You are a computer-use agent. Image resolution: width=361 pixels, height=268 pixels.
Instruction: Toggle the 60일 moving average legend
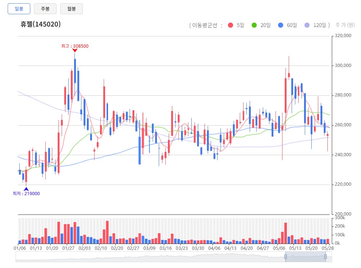pyautogui.click(x=288, y=25)
